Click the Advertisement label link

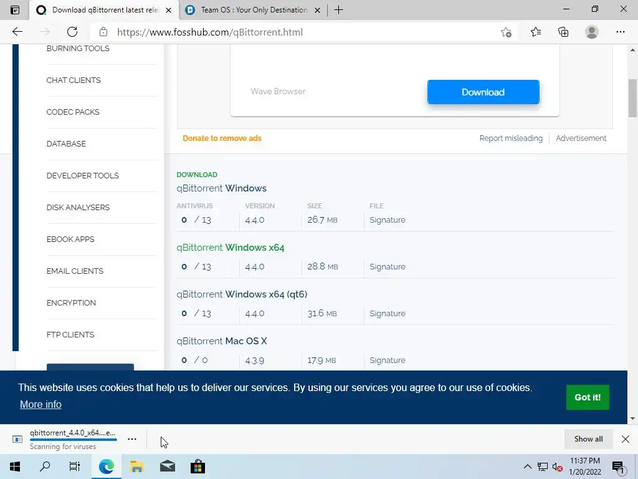581,138
